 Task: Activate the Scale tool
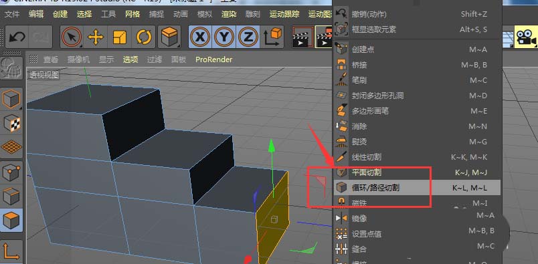[x=119, y=37]
